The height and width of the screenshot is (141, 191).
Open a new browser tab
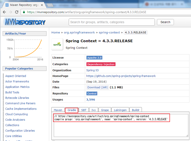tap(50, 5)
